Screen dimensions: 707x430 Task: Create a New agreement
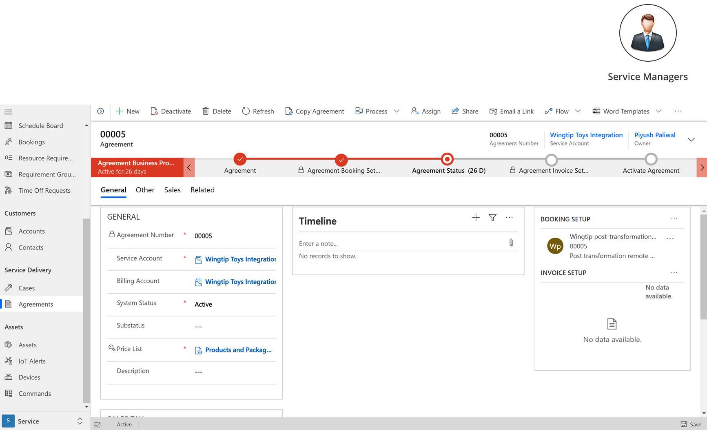click(127, 111)
